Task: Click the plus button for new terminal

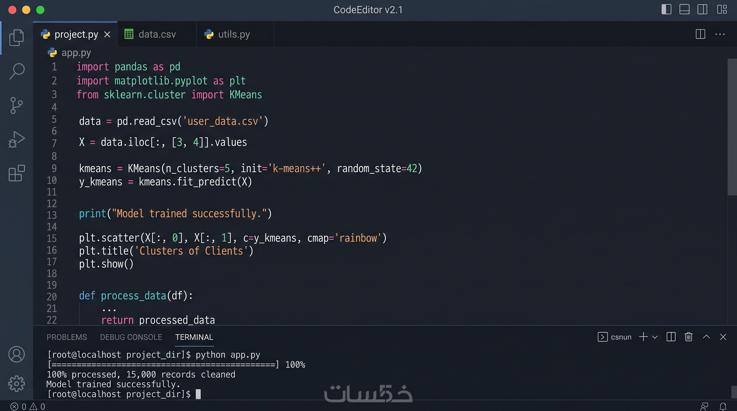Action: coord(643,337)
